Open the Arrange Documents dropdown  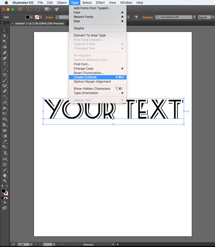tap(48, 9)
